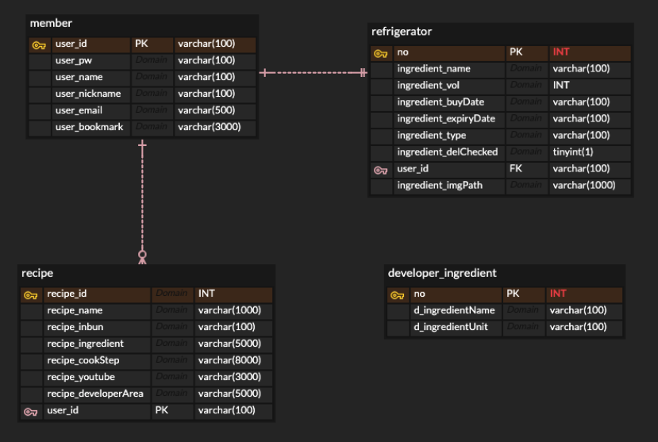Screen dimensions: 658x442
Task: Click the FK label in refrigerator user_id row
Action: (x=516, y=168)
